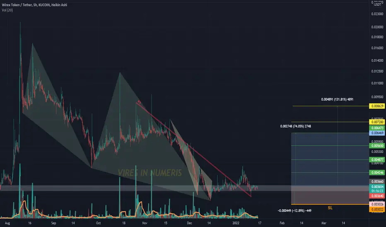Click the 0.016000 price axis tick

(377, 48)
